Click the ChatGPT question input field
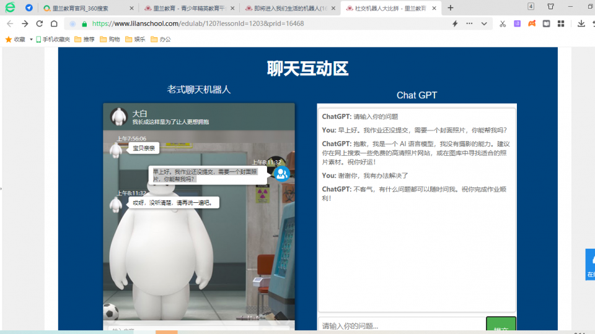 point(402,326)
